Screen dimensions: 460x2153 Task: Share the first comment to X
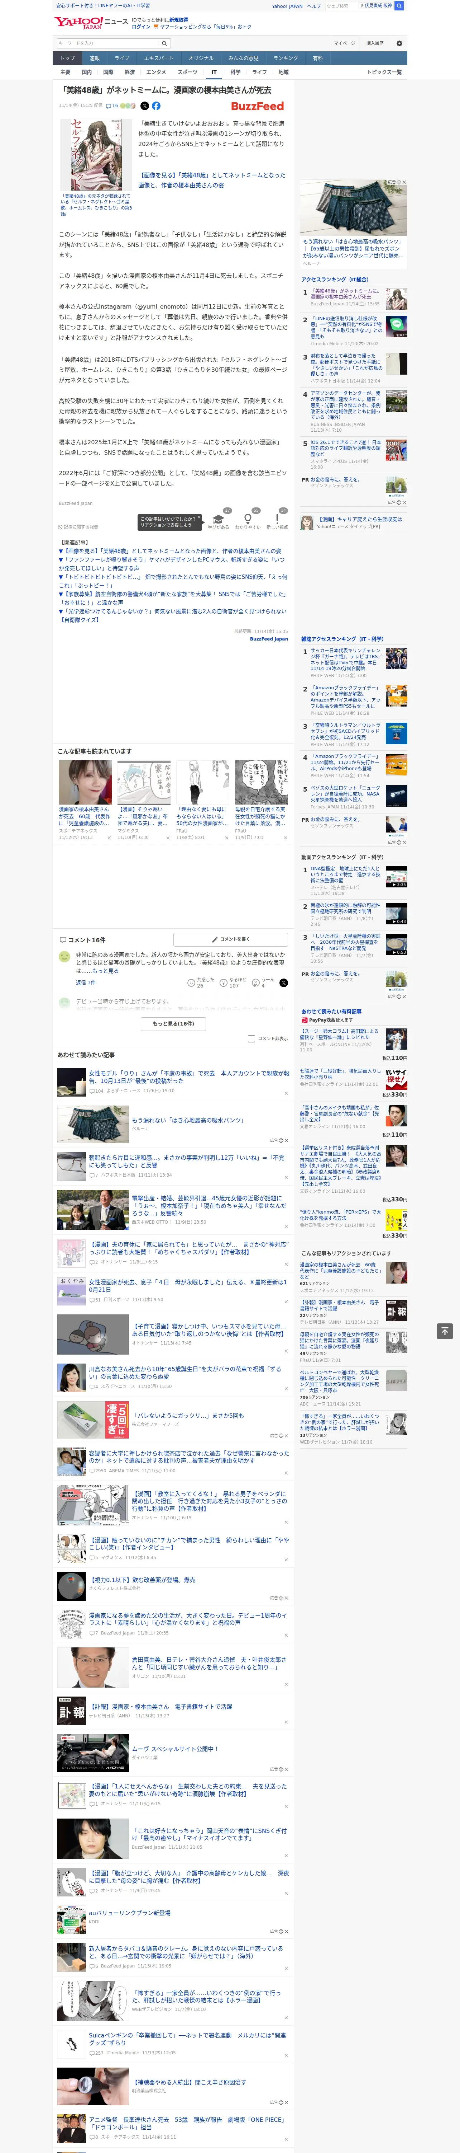tap(283, 983)
